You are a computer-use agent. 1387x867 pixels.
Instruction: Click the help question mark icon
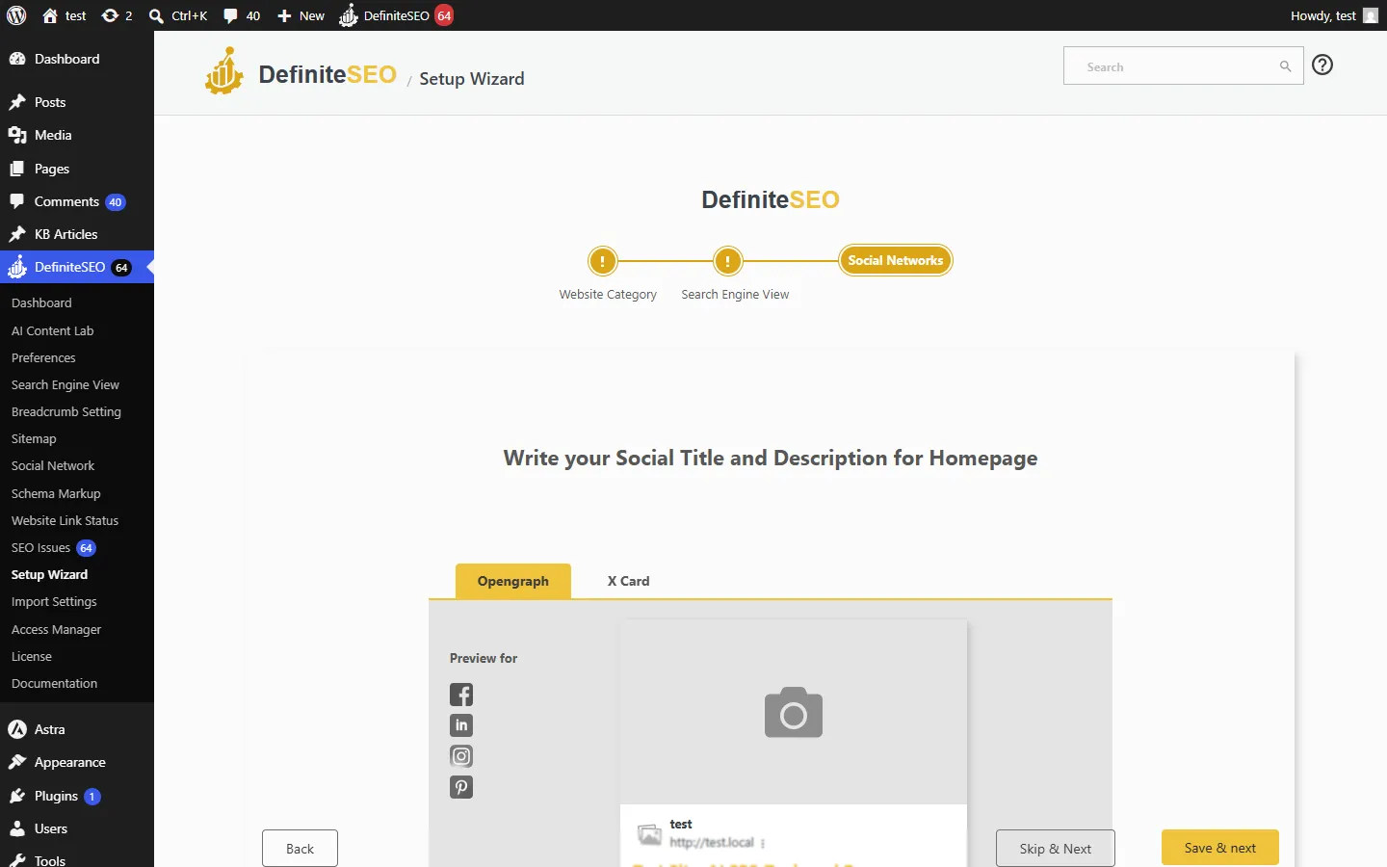click(x=1322, y=65)
